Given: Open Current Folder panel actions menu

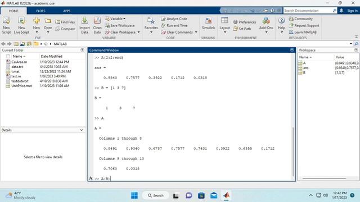Looking at the screenshot, I should (x=83, y=50).
